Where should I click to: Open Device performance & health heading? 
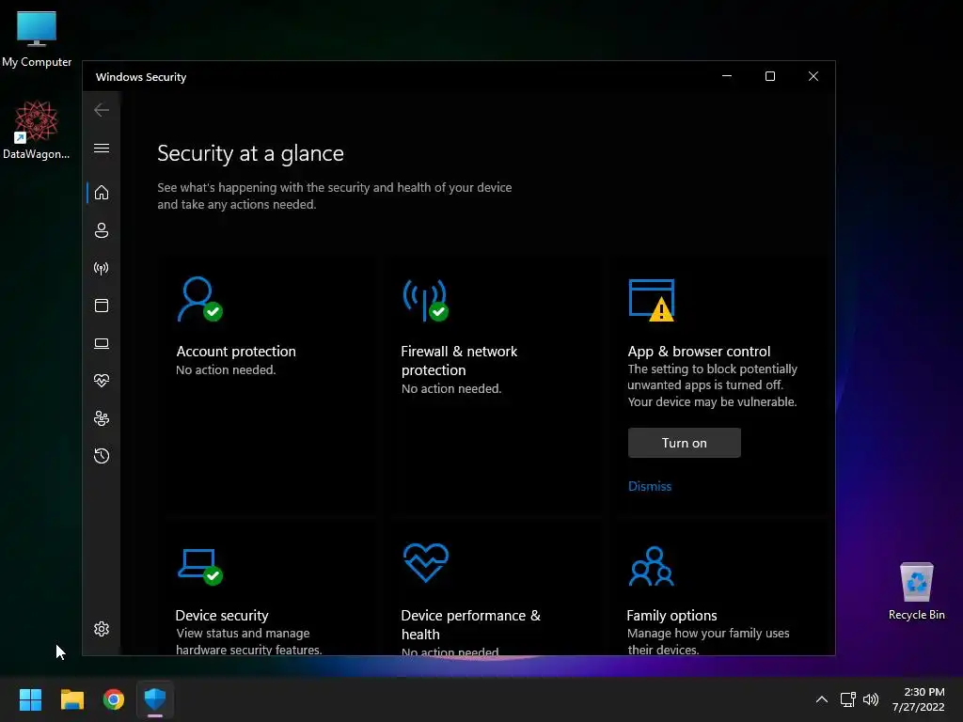[470, 624]
